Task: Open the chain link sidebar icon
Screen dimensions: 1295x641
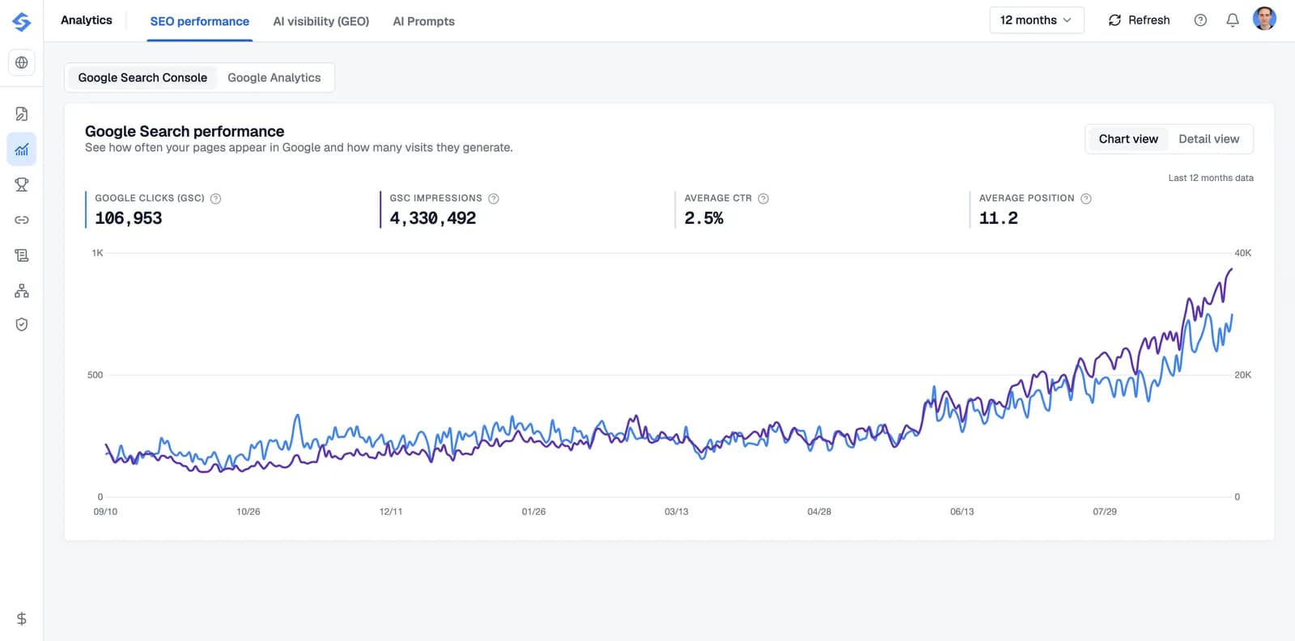Action: pyautogui.click(x=22, y=220)
